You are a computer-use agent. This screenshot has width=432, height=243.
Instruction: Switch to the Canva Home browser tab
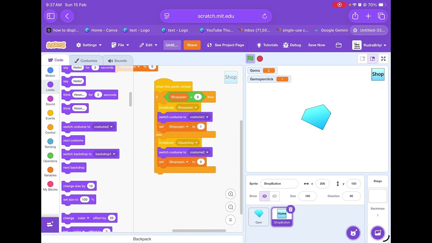[x=101, y=30]
